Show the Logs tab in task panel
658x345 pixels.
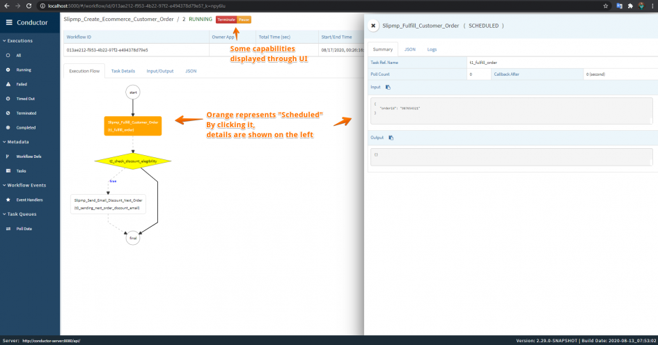[x=432, y=49]
